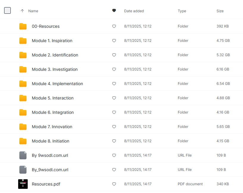The height and width of the screenshot is (193, 243).
Task: Click the filled heart favorites column header
Action: 114,11
